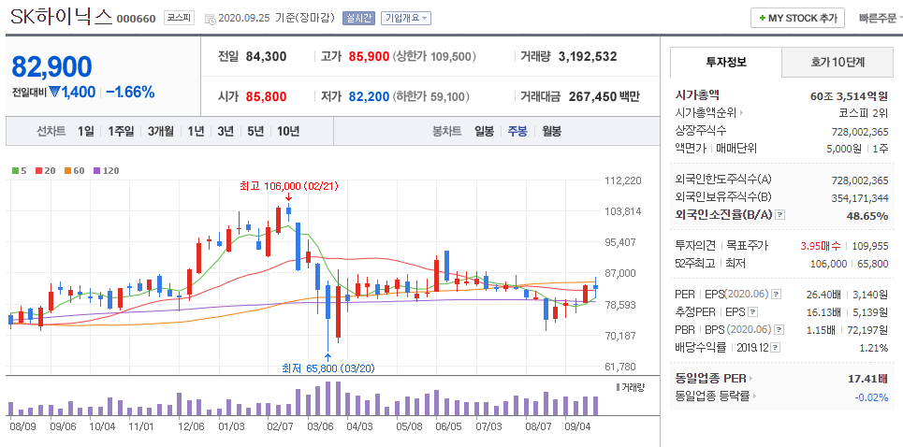Screen dimensions: 903x447
Task: Select the 1일 line chart period
Action: pos(86,131)
